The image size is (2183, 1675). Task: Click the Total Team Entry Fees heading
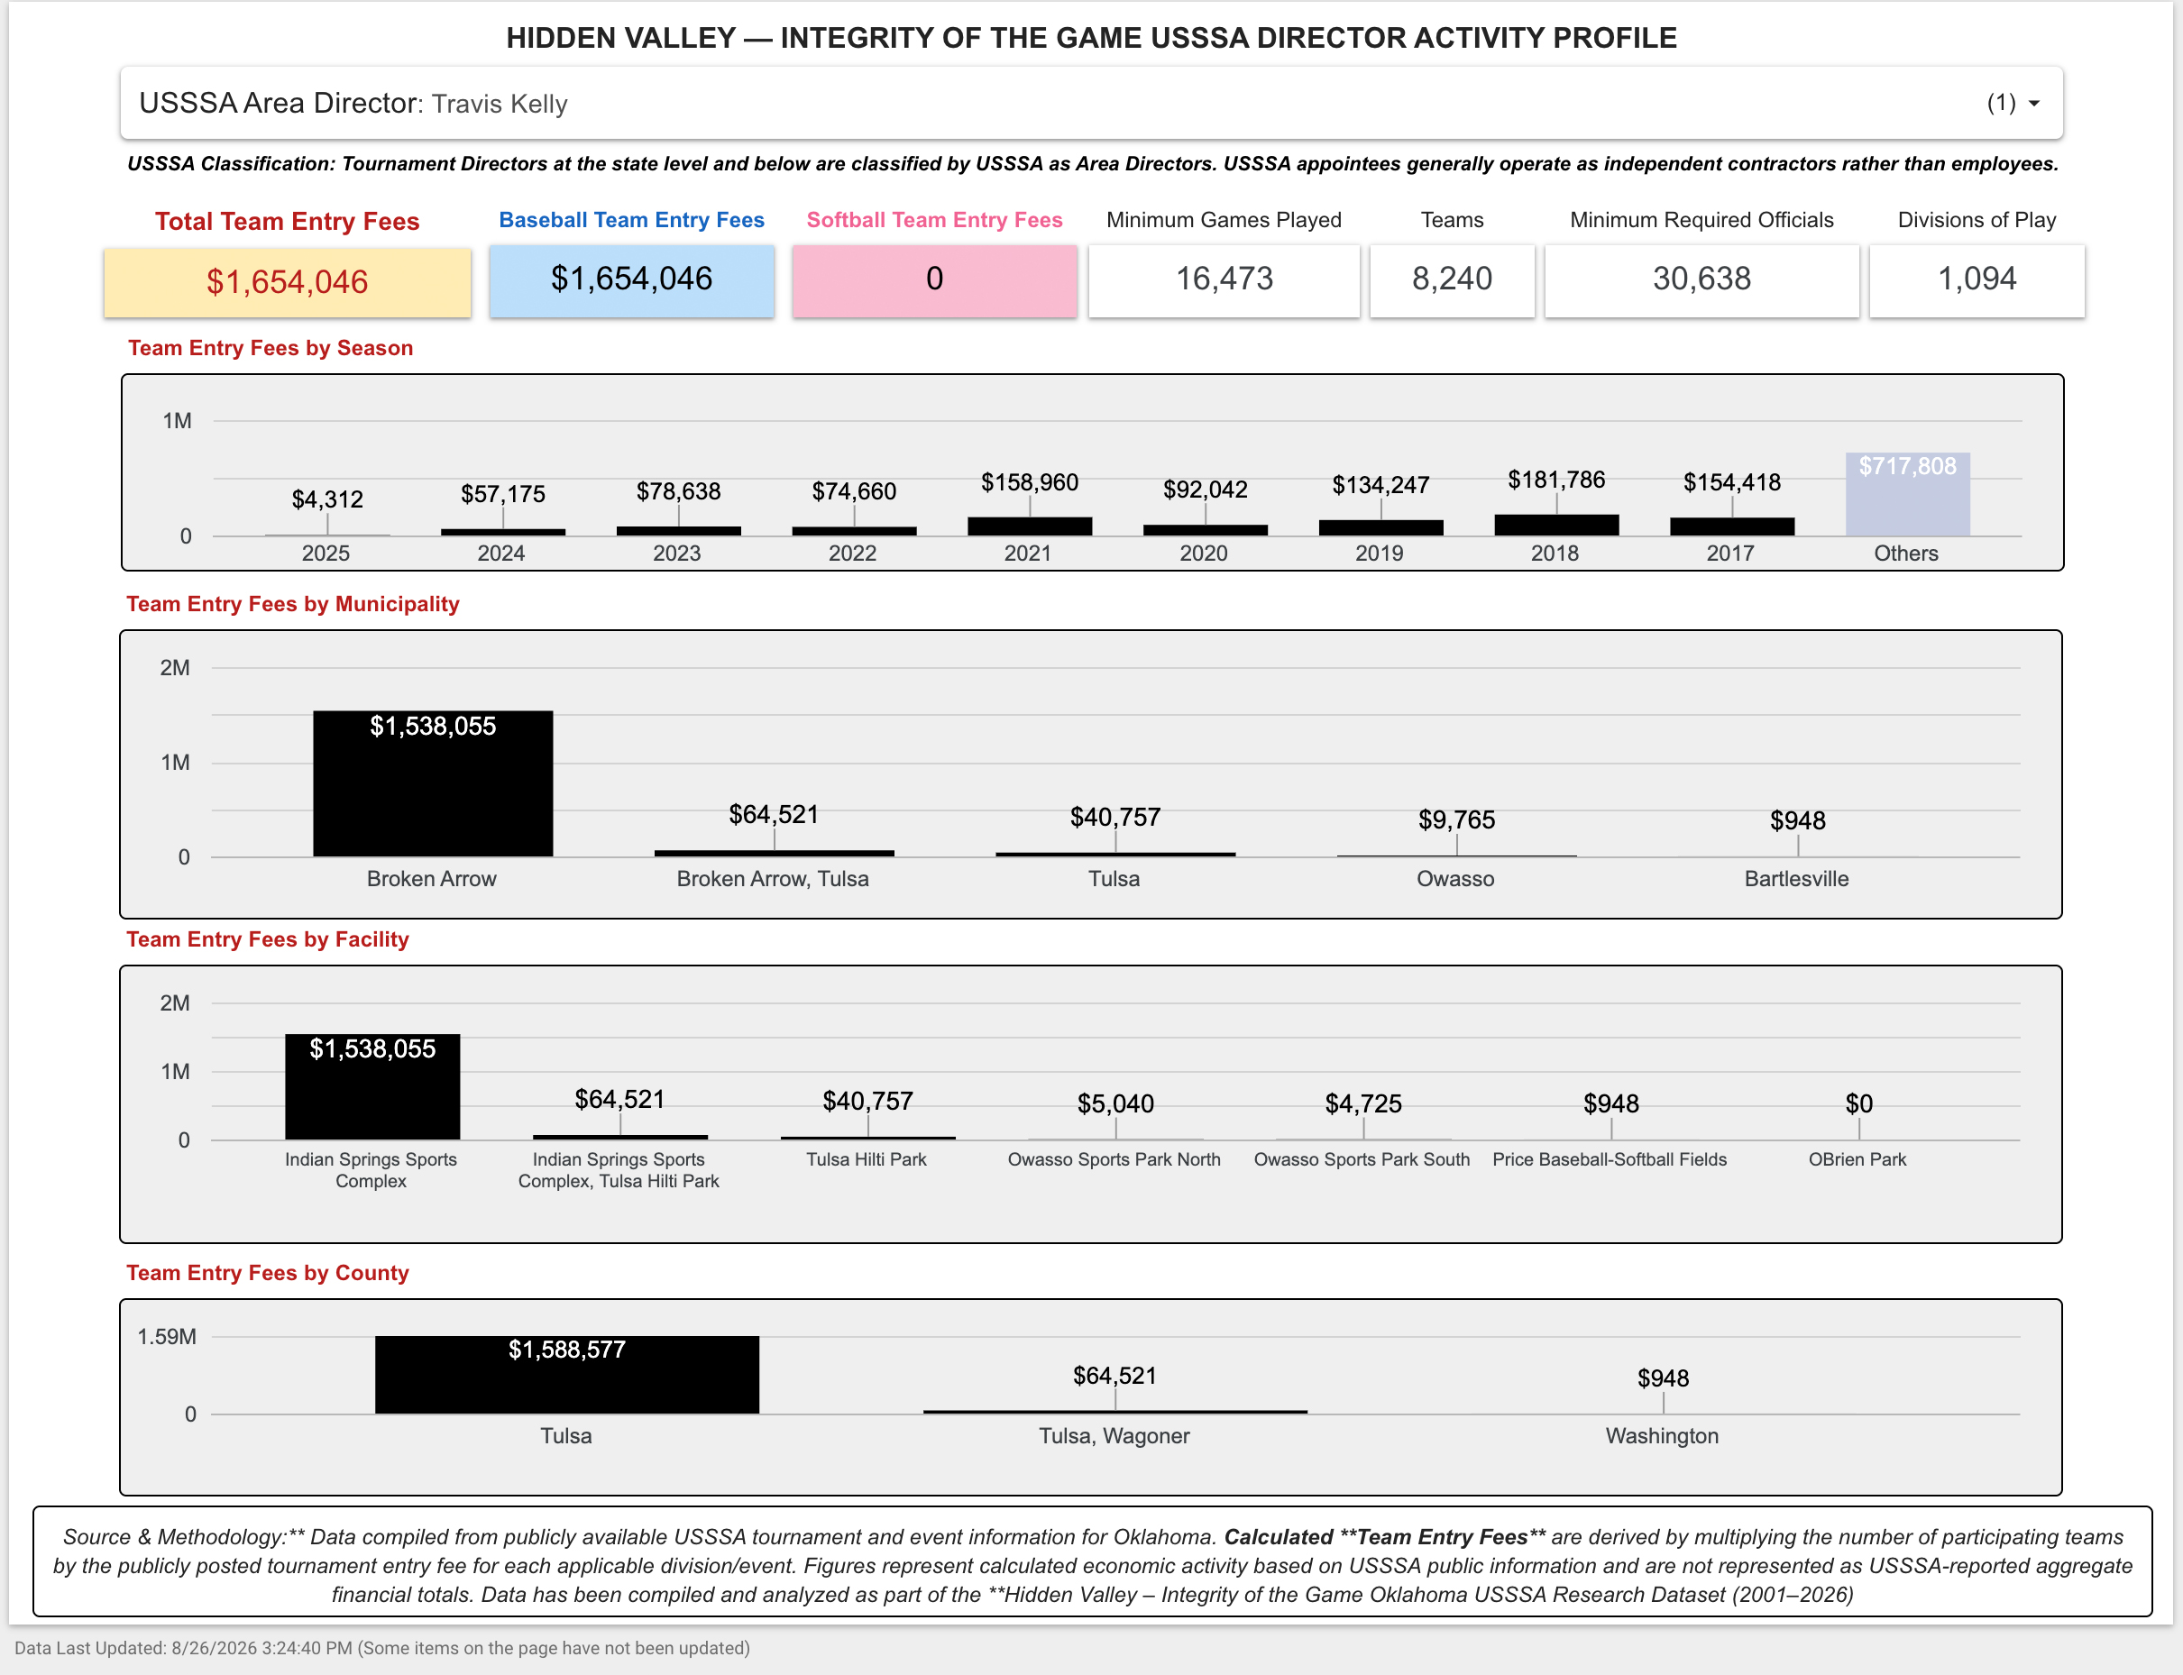click(288, 222)
